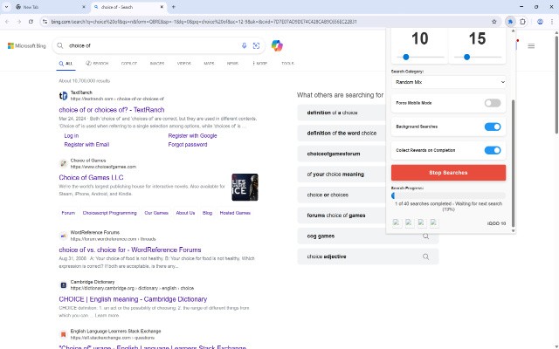
Task: Open the TOOLS options
Action: point(287,64)
